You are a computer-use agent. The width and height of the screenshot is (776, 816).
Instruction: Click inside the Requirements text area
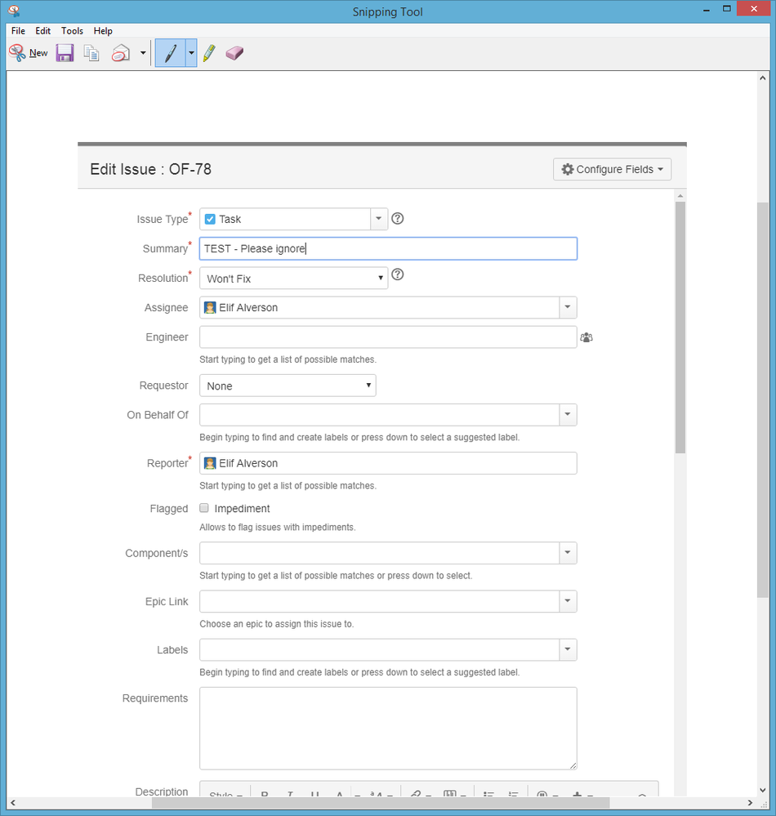click(x=388, y=729)
